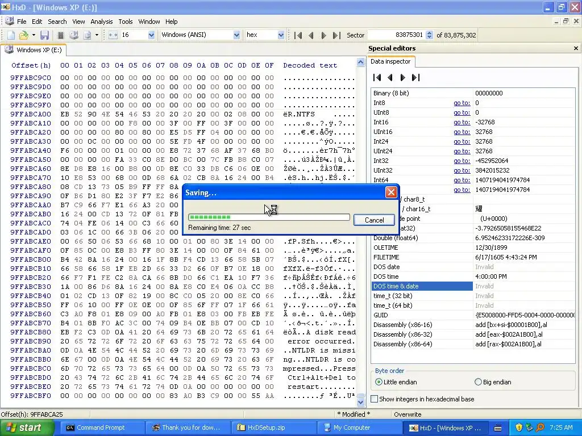Expand the Open file arrow dropdown

coord(34,35)
